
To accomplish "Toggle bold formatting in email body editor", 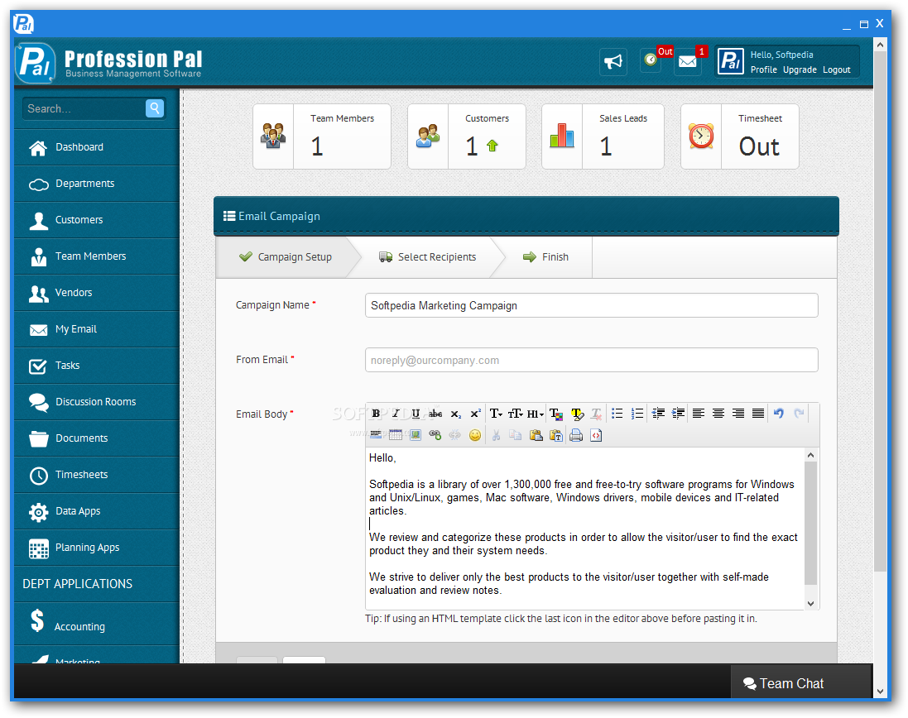I will [x=376, y=414].
